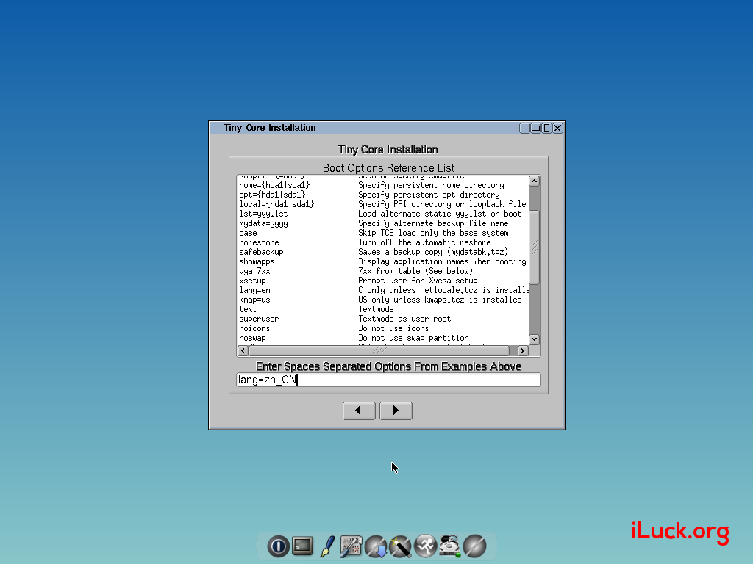Select the lang=en option row
753x564 pixels.
[382, 291]
